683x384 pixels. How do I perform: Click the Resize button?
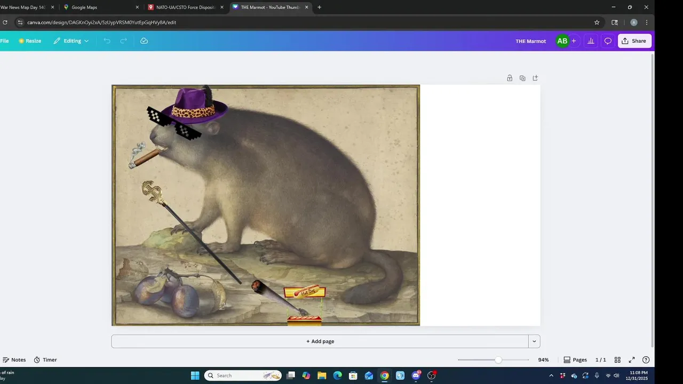tap(30, 41)
